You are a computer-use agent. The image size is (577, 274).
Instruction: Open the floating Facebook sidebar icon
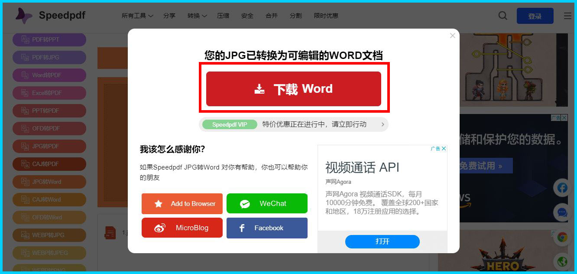[562, 188]
